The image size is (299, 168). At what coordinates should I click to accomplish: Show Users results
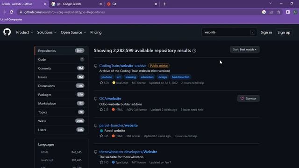point(61,130)
